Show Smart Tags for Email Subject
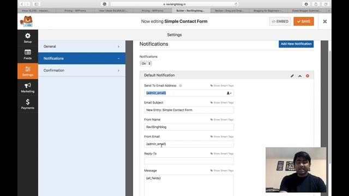This screenshot has width=349, height=196. (222, 103)
